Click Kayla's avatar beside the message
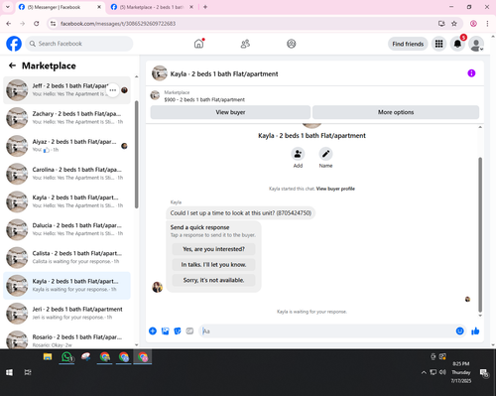 click(x=157, y=287)
